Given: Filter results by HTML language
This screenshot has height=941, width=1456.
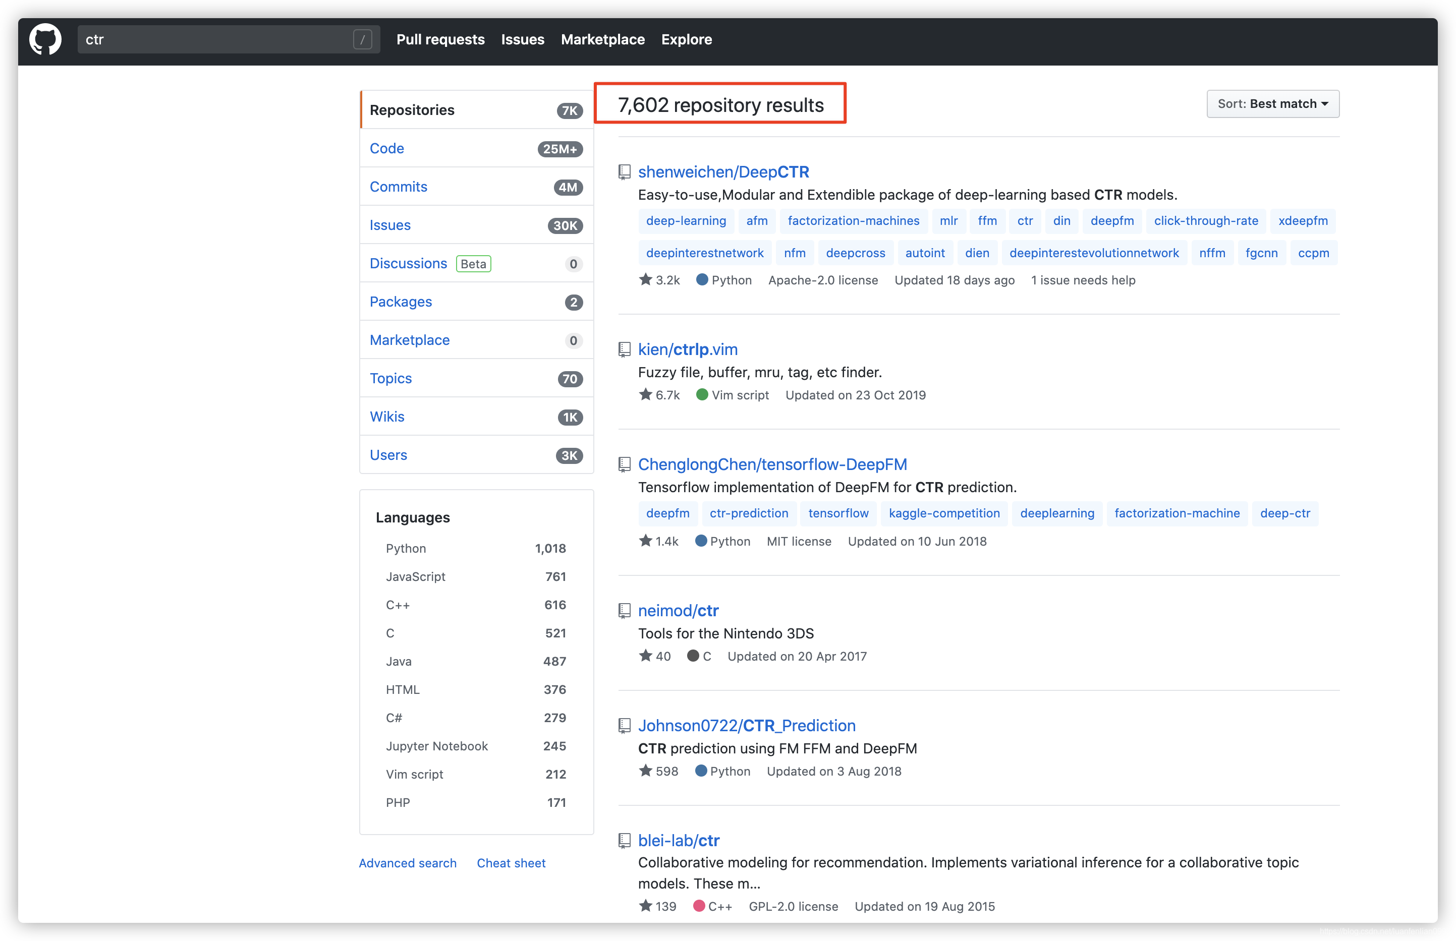Looking at the screenshot, I should [x=476, y=689].
